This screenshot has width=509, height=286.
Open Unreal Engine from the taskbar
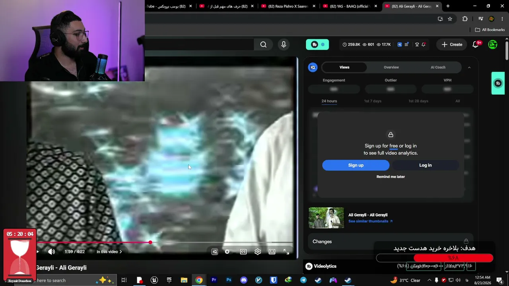coord(154,280)
